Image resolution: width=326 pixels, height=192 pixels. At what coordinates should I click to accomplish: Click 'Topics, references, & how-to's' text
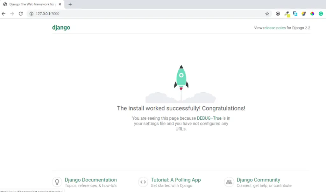point(91,186)
